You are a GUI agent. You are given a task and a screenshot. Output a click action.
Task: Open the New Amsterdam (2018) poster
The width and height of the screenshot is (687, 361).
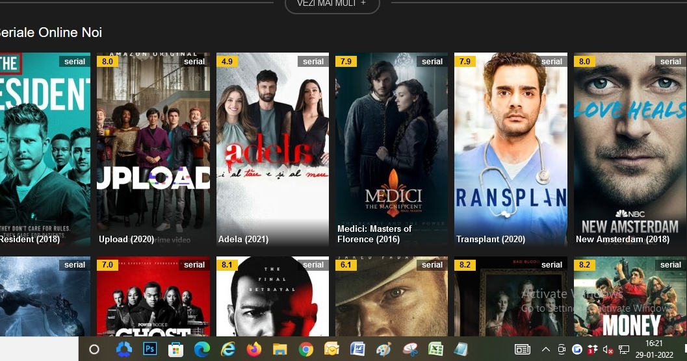[x=630, y=149]
